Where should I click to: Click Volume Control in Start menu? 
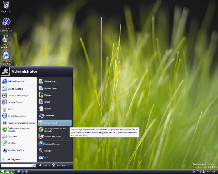15,103
